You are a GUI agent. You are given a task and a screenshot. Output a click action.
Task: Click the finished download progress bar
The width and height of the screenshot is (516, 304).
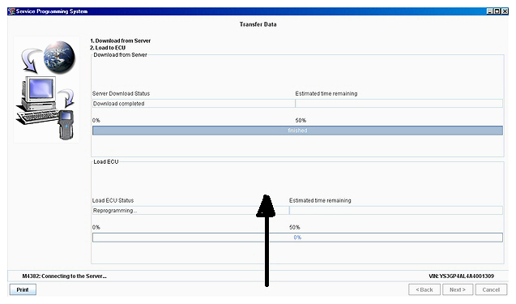[x=297, y=131]
